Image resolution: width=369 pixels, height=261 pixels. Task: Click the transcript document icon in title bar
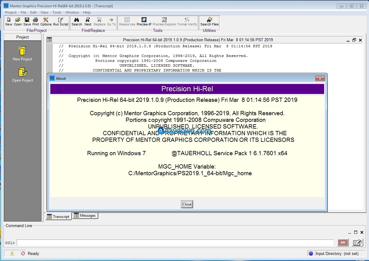coord(49,40)
